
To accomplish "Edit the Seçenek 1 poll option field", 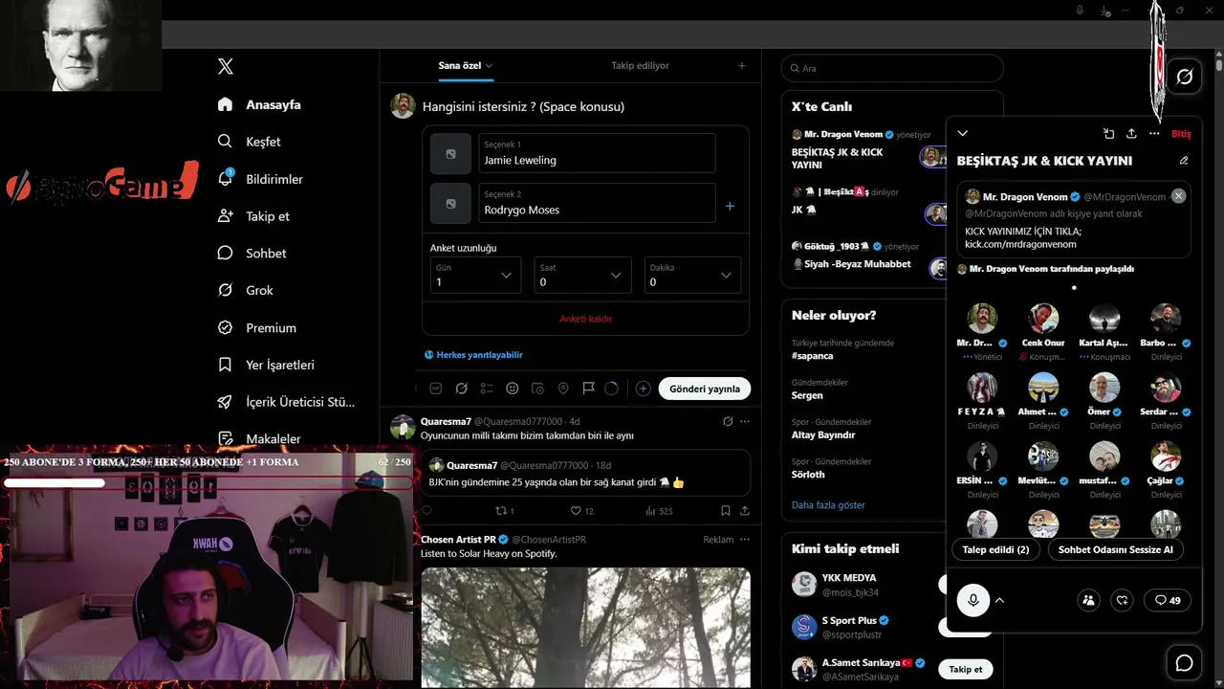I will (597, 153).
